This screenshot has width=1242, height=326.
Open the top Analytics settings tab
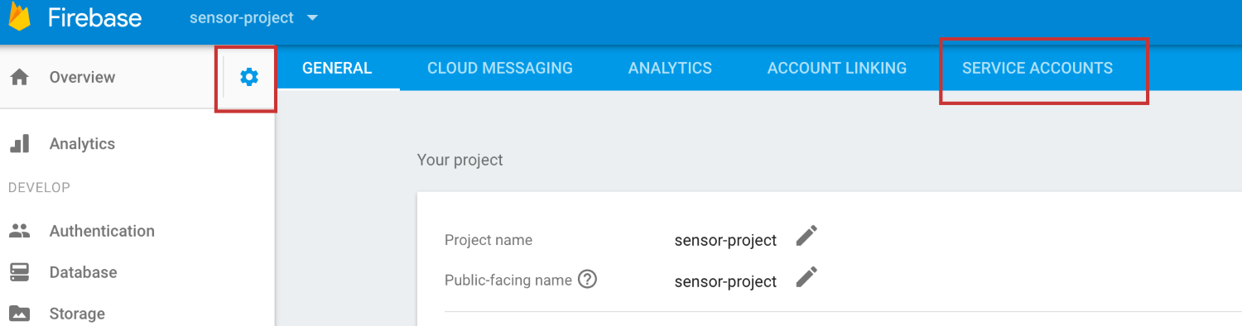pyautogui.click(x=670, y=68)
